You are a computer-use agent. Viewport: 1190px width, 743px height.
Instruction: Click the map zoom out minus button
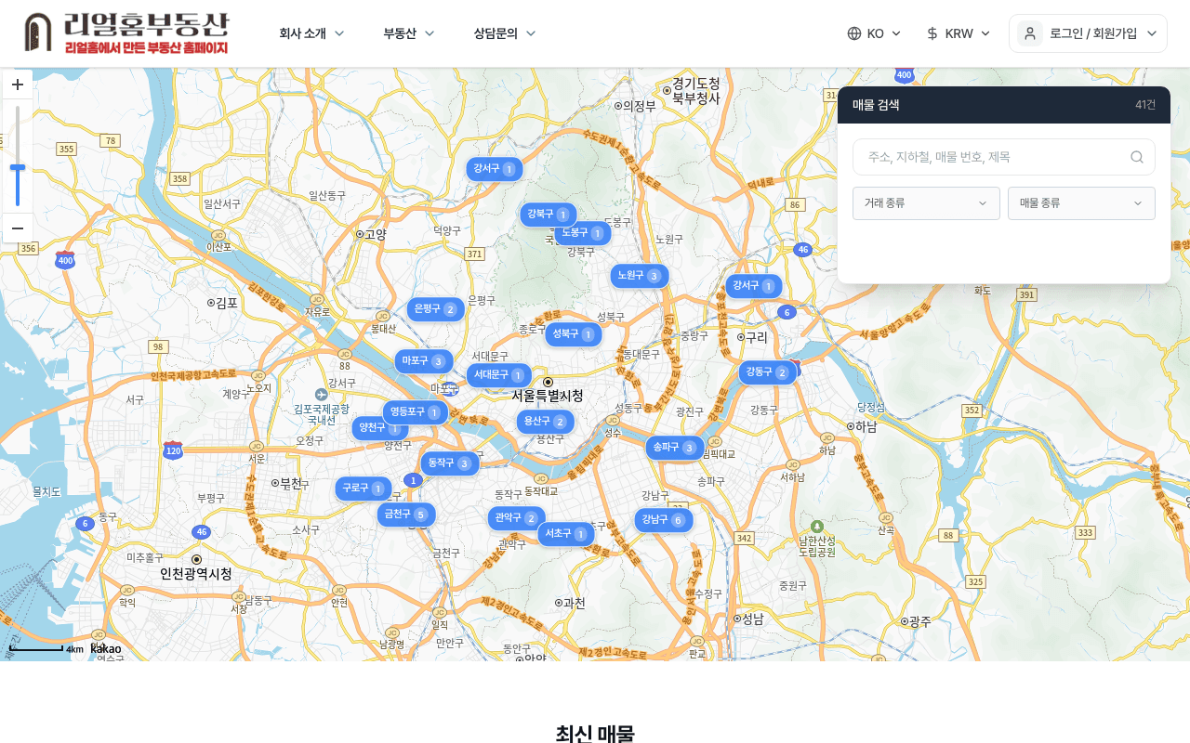click(x=17, y=228)
